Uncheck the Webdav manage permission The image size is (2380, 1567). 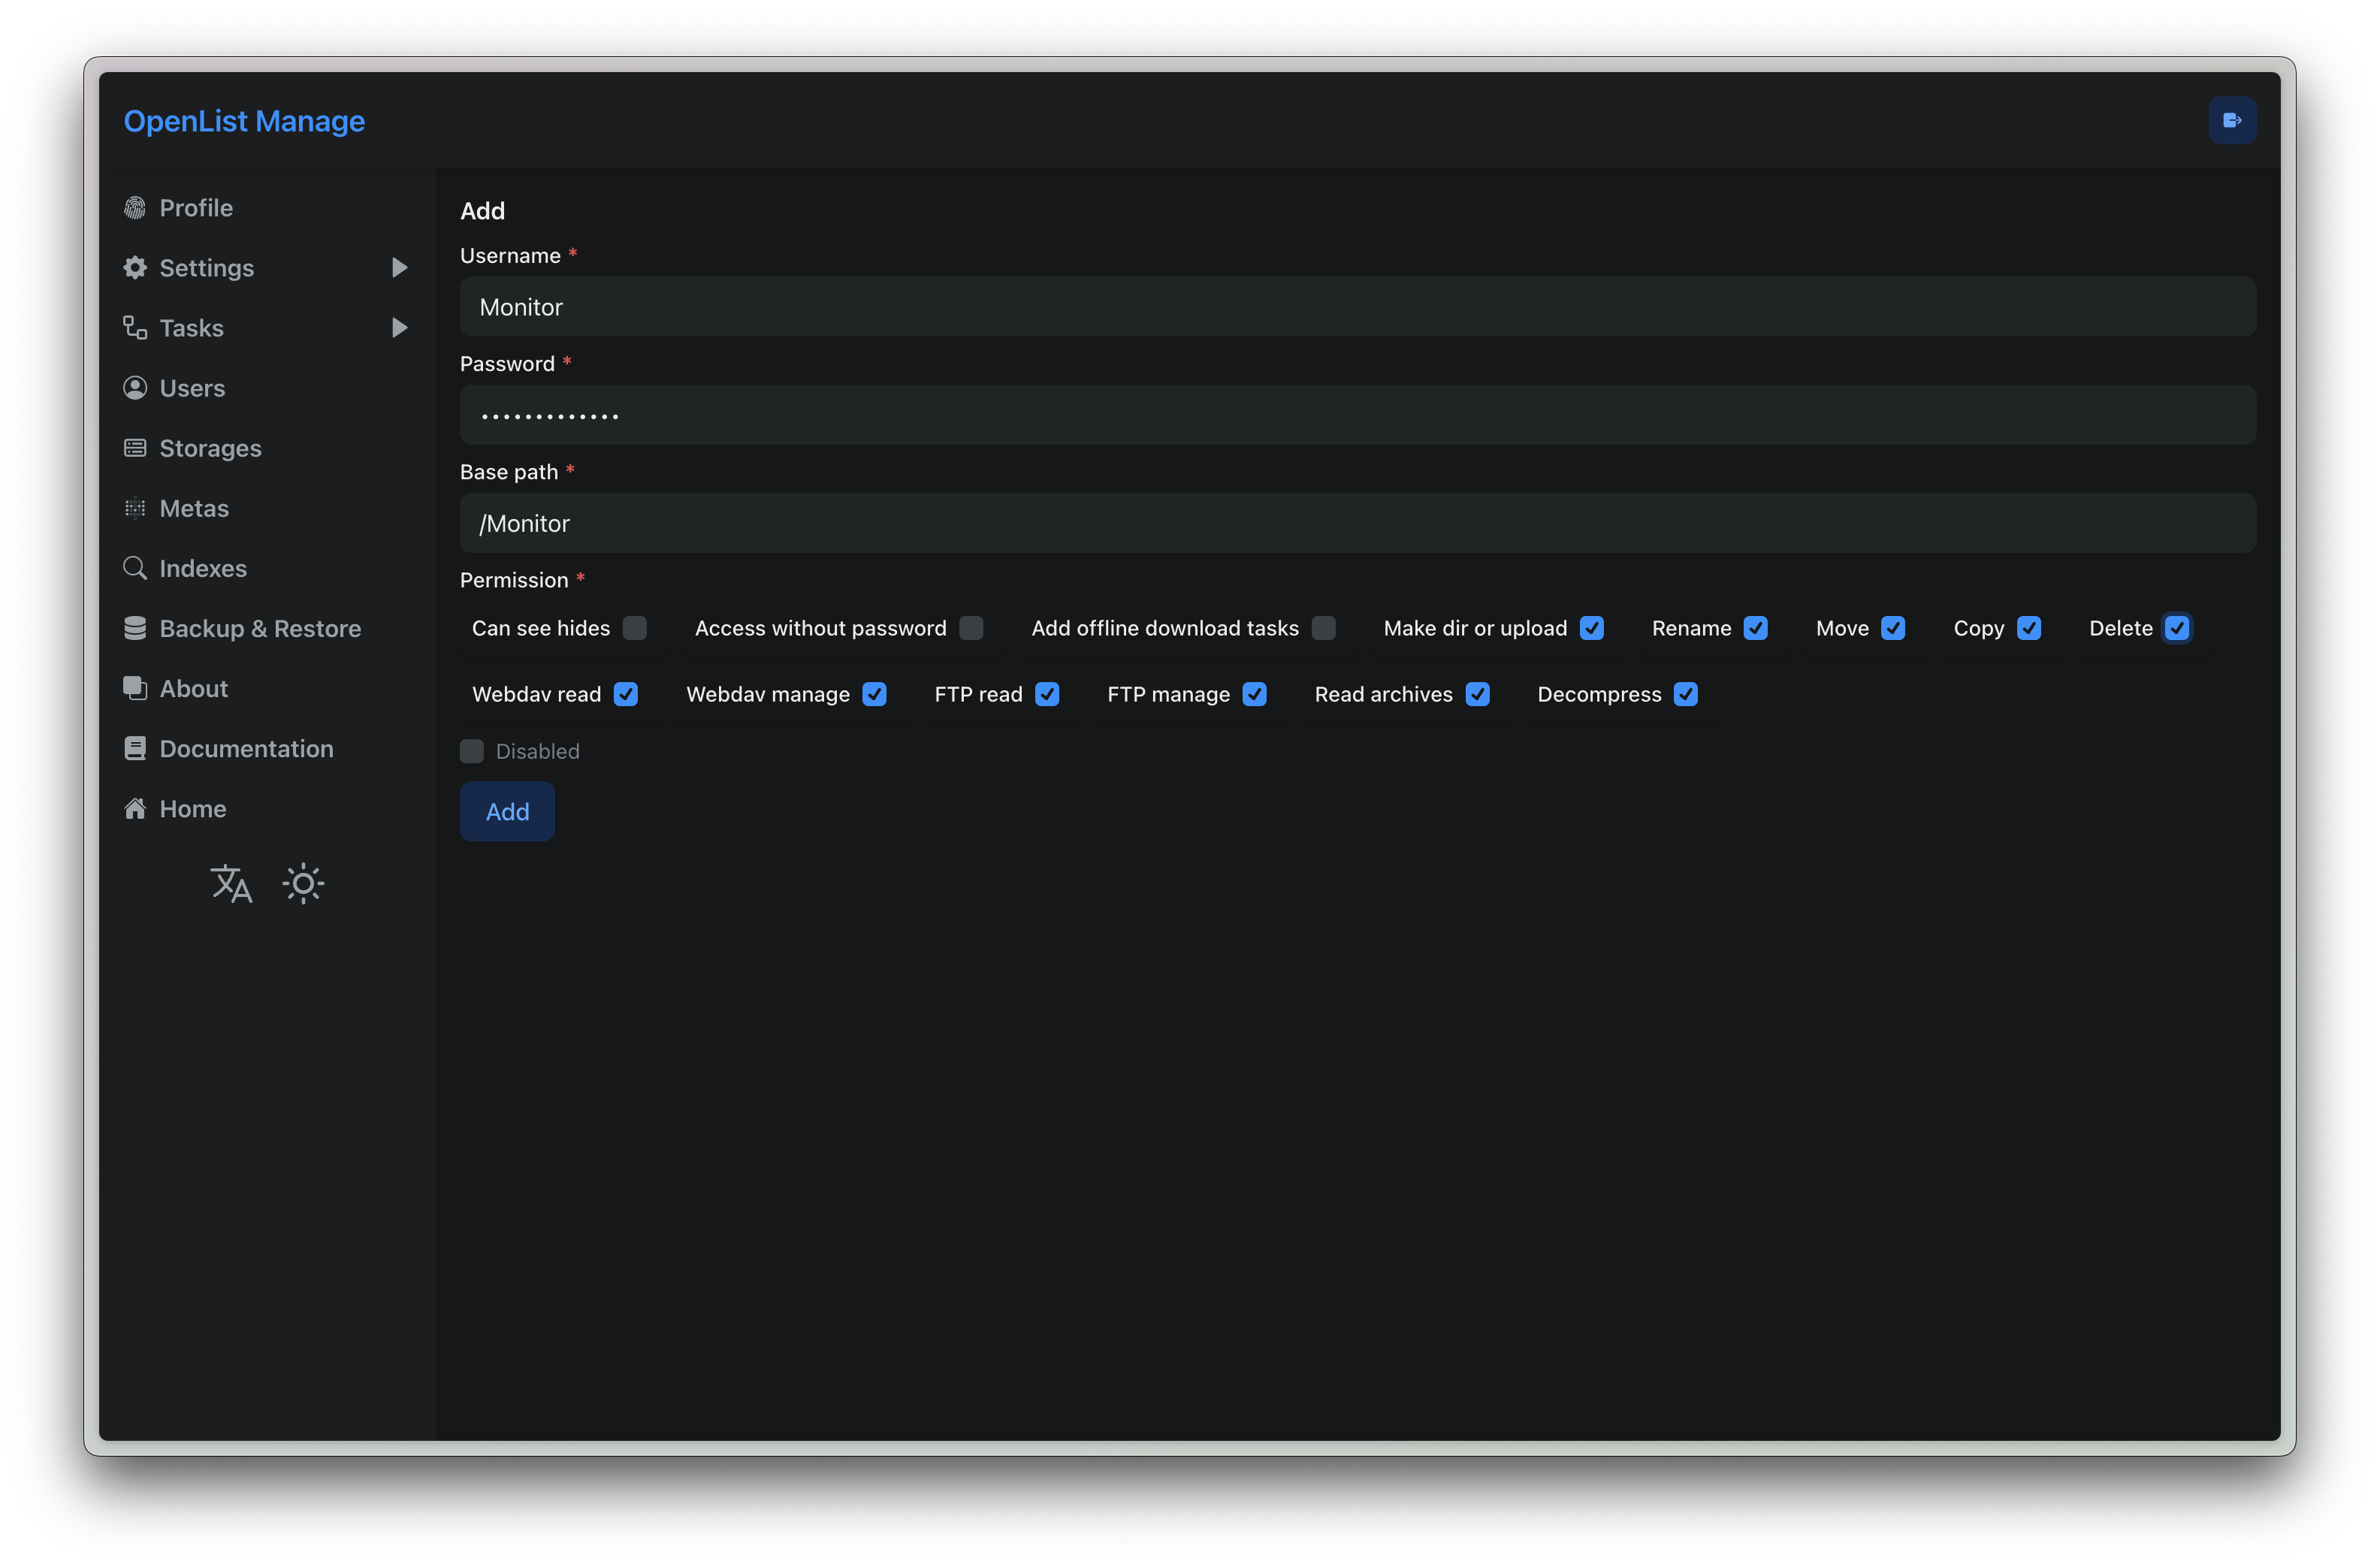coord(874,694)
